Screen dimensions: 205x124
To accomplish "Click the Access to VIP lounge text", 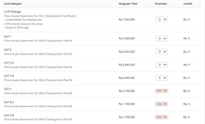I will pos(17,27).
